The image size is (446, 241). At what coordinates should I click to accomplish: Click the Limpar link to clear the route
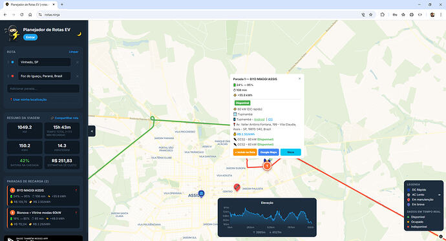pos(74,52)
